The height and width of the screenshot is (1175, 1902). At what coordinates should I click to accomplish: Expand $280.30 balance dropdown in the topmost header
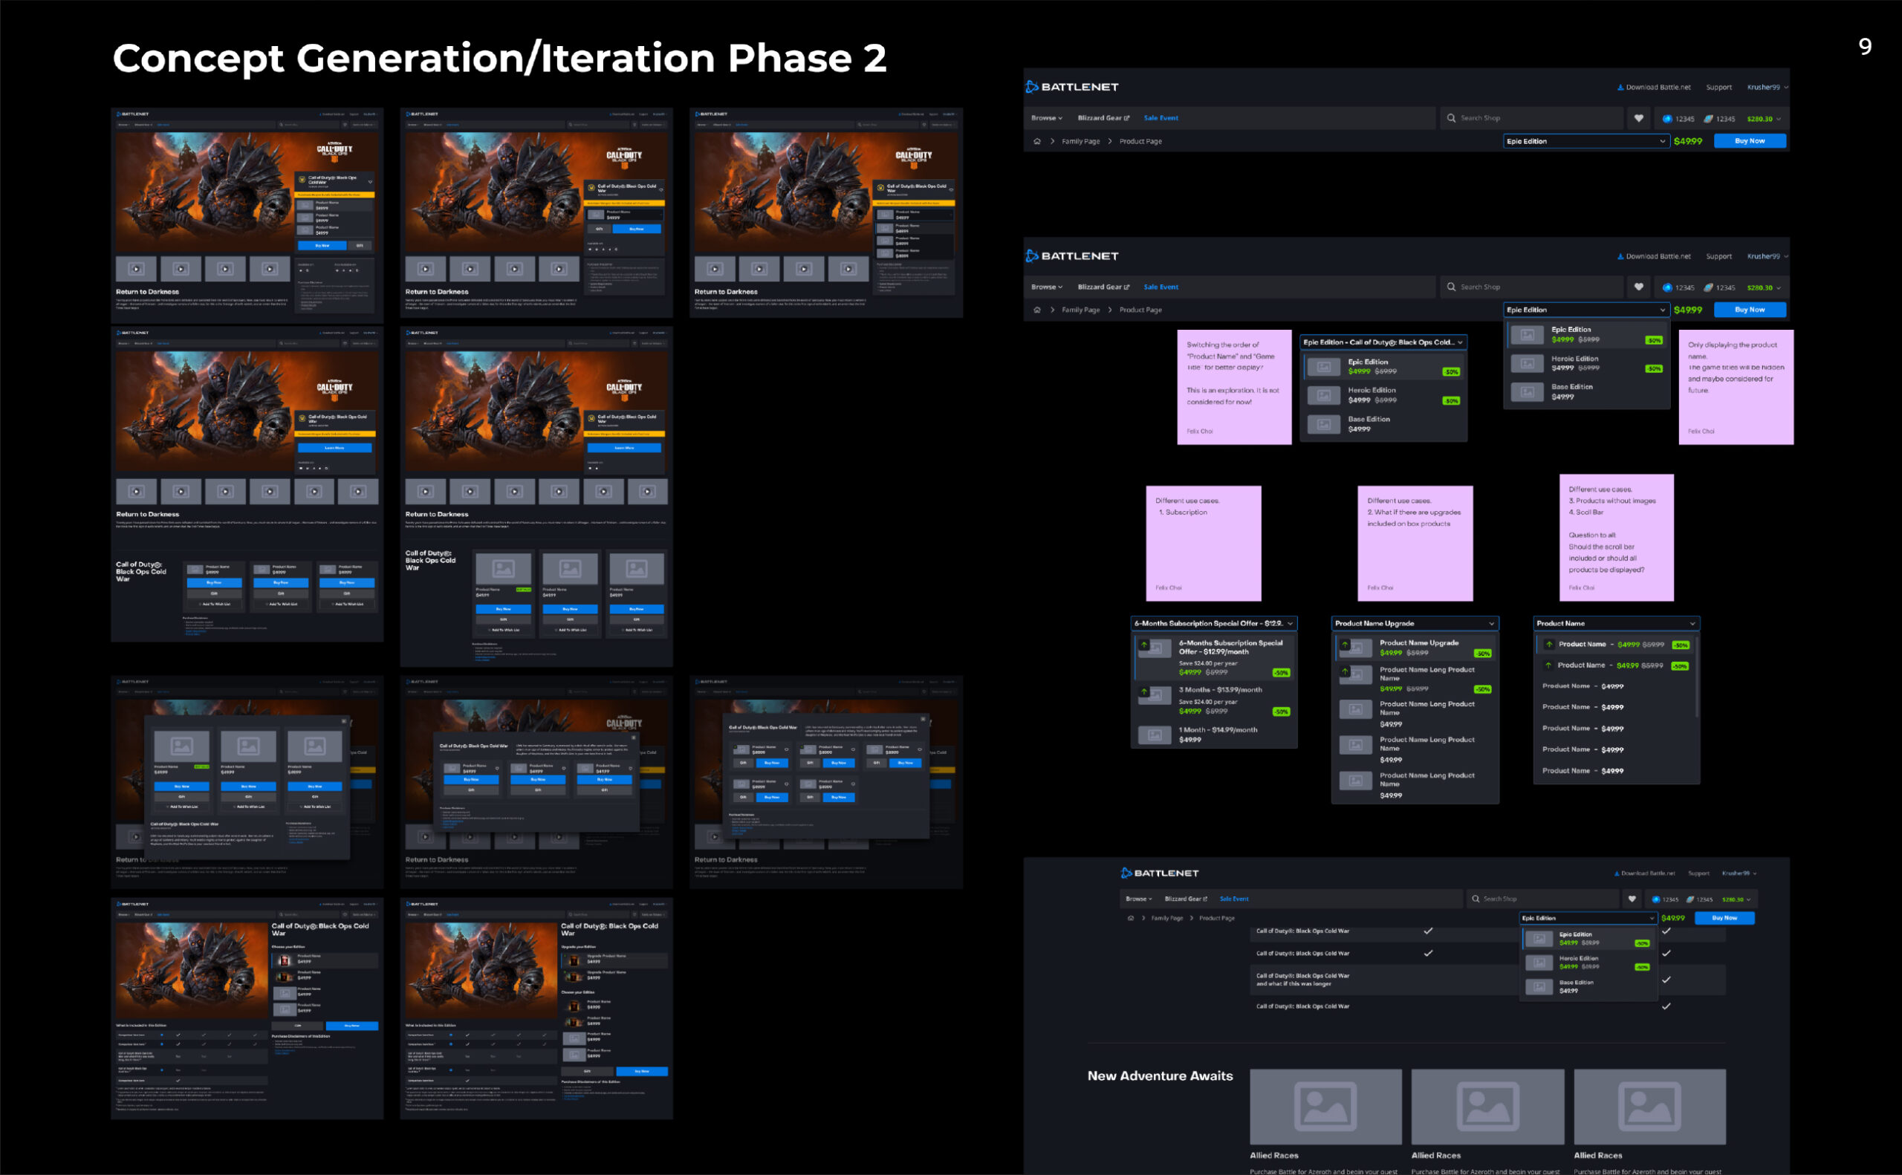click(1763, 119)
